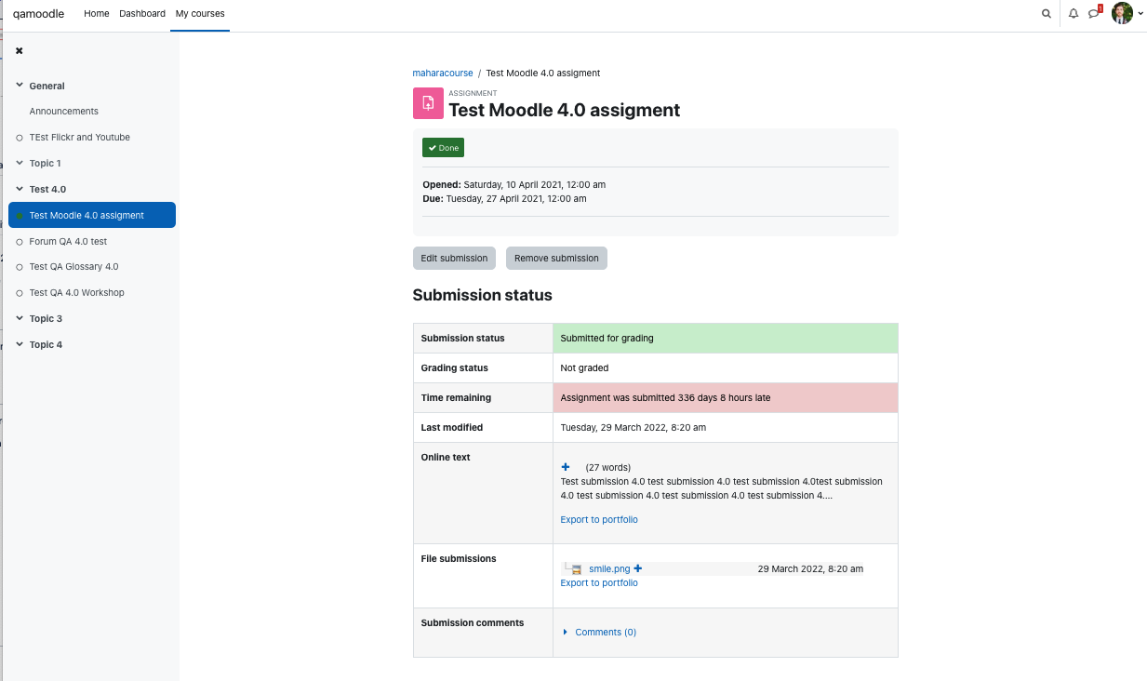Open the search magnifier icon
Image resolution: width=1147 pixels, height=681 pixels.
click(1047, 14)
